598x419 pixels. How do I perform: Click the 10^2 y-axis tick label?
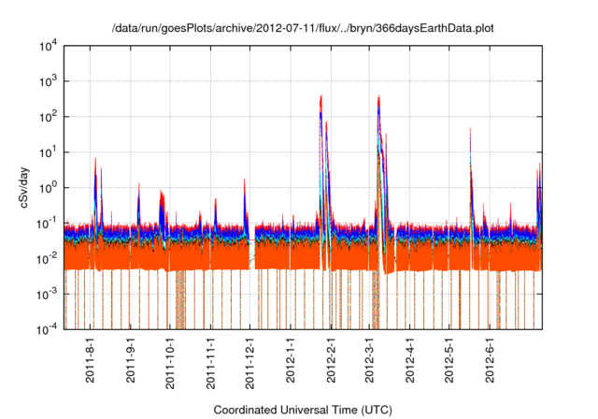tap(50, 117)
